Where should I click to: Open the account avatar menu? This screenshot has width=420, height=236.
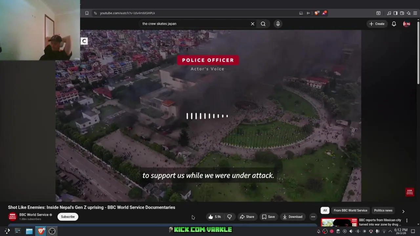(407, 24)
